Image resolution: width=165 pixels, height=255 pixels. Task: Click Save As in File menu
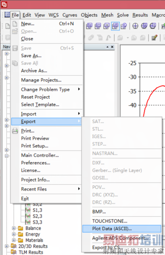[x=31, y=56]
